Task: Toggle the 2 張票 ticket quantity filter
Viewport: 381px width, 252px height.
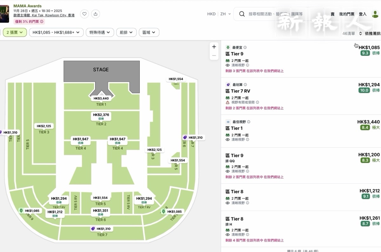Action: 15,32
